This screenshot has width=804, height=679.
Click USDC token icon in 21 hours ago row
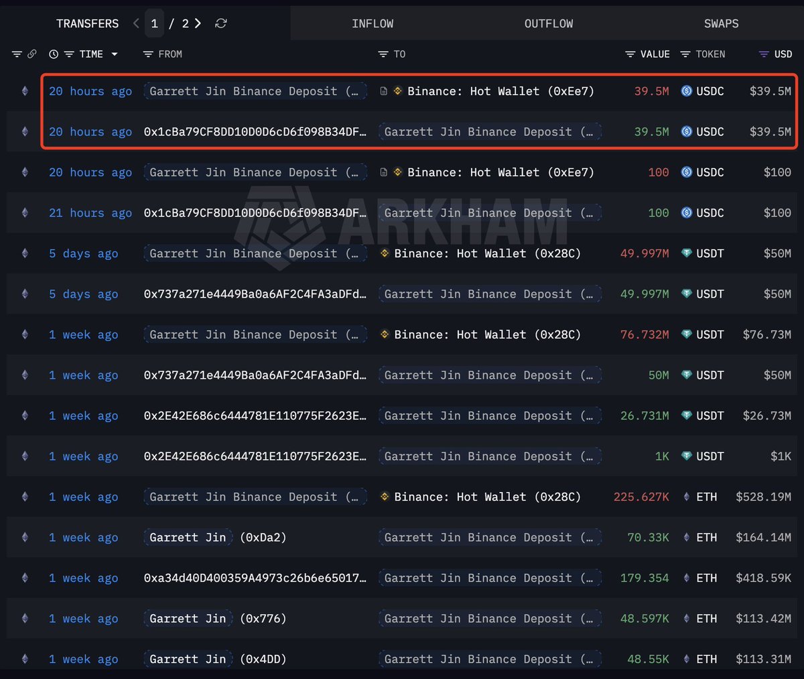tap(686, 213)
